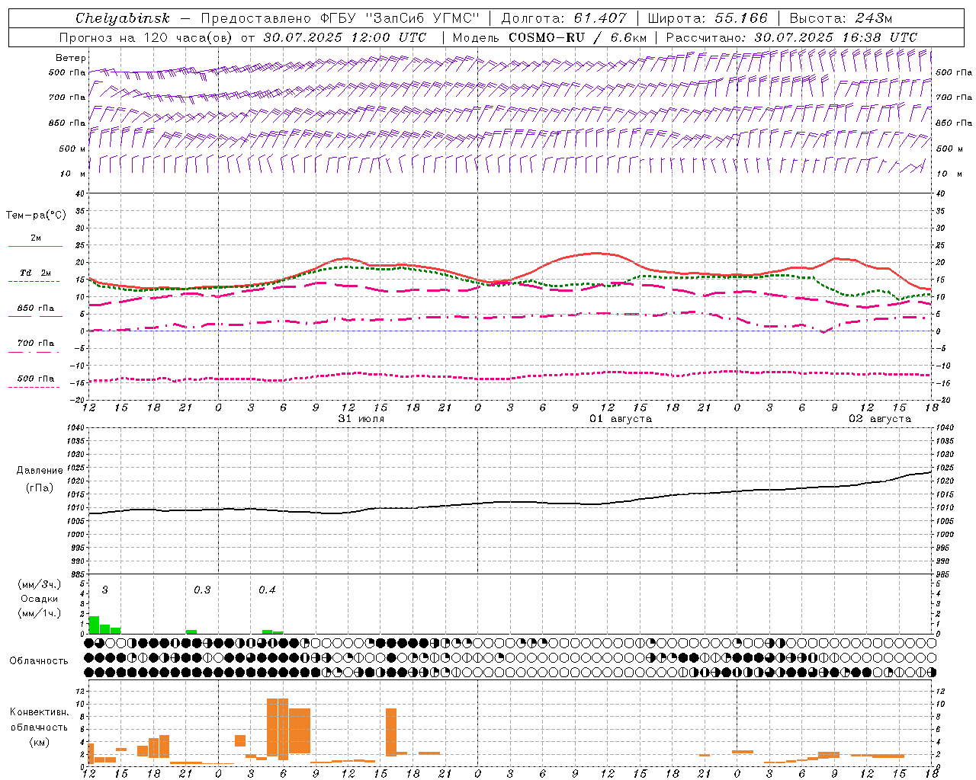Click the 'Высота: 243м' elevation value
Screen dimensions: 976x780
tap(840, 18)
